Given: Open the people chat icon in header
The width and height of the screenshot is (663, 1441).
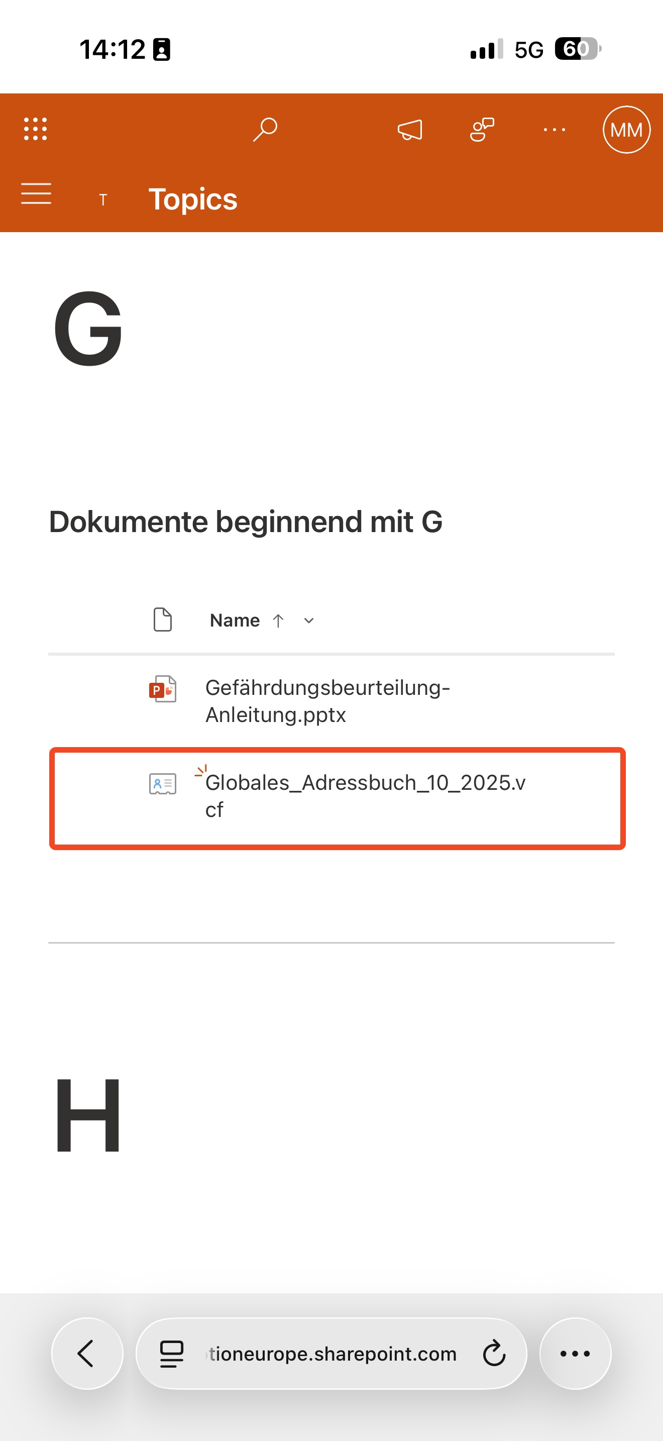Looking at the screenshot, I should click(482, 130).
